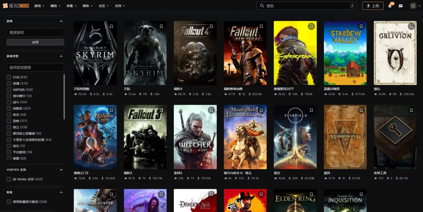Collapse the 游戏 filter section
Screen dimensions: 423x212
[x=61, y=21]
